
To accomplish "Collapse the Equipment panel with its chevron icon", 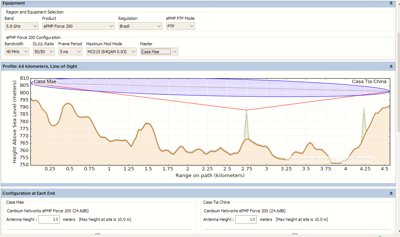I will 391,3.
